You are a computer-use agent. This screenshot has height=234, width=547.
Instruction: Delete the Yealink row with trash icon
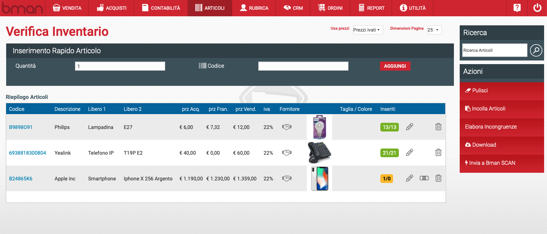[x=438, y=152]
